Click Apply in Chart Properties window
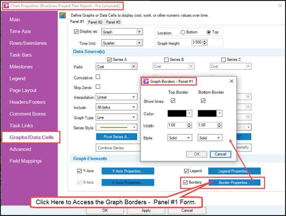The width and height of the screenshot is (286, 216). [146, 211]
